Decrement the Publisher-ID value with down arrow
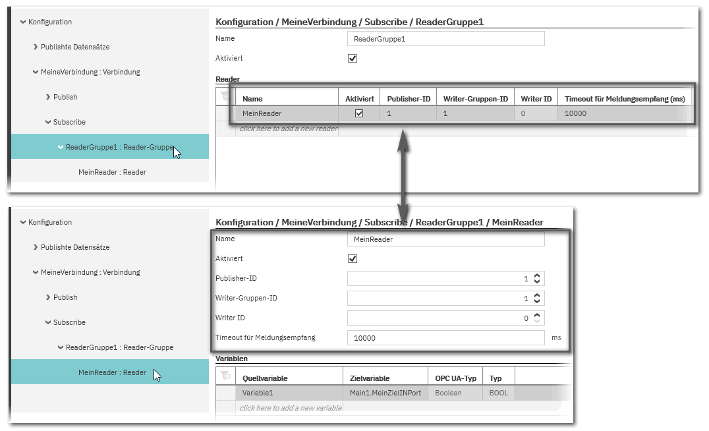The height and width of the screenshot is (431, 709). coord(537,281)
